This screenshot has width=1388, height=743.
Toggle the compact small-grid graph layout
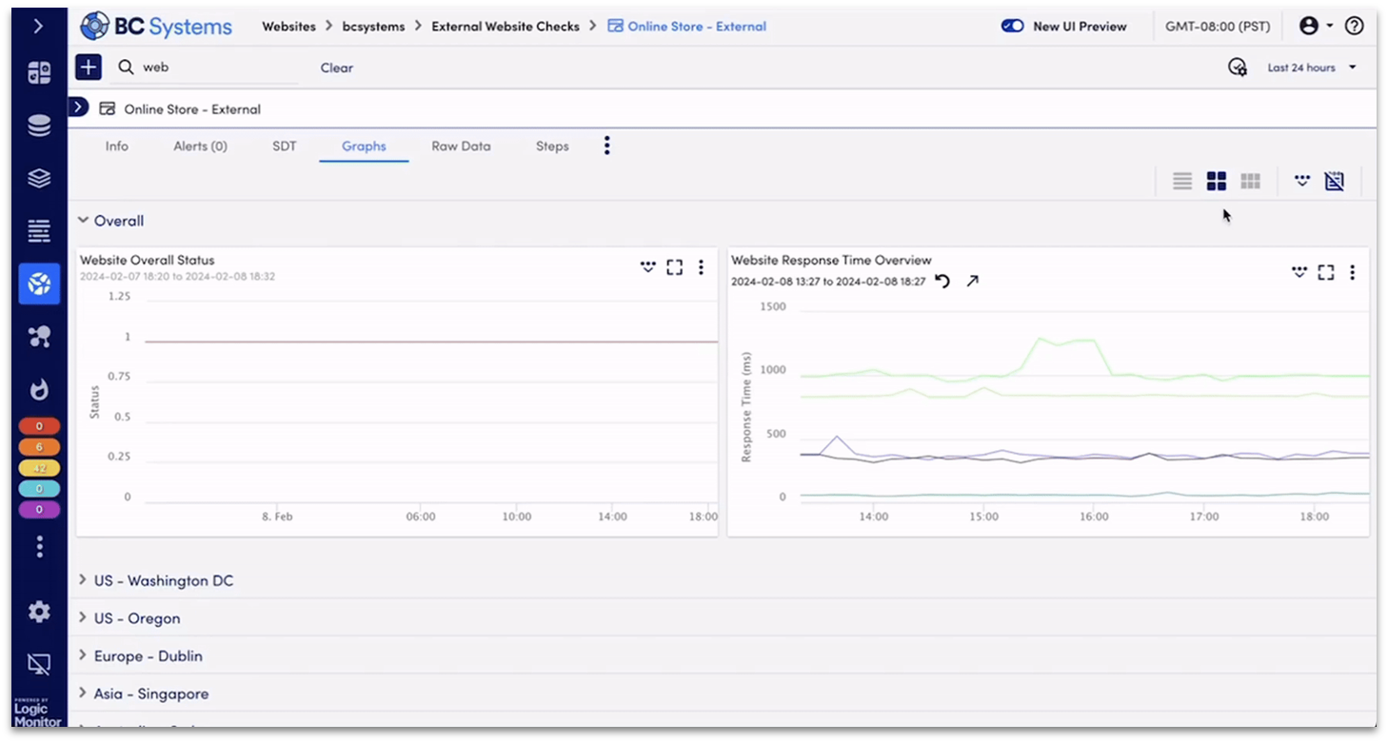coord(1250,181)
